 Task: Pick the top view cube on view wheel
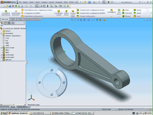pos(52,70)
